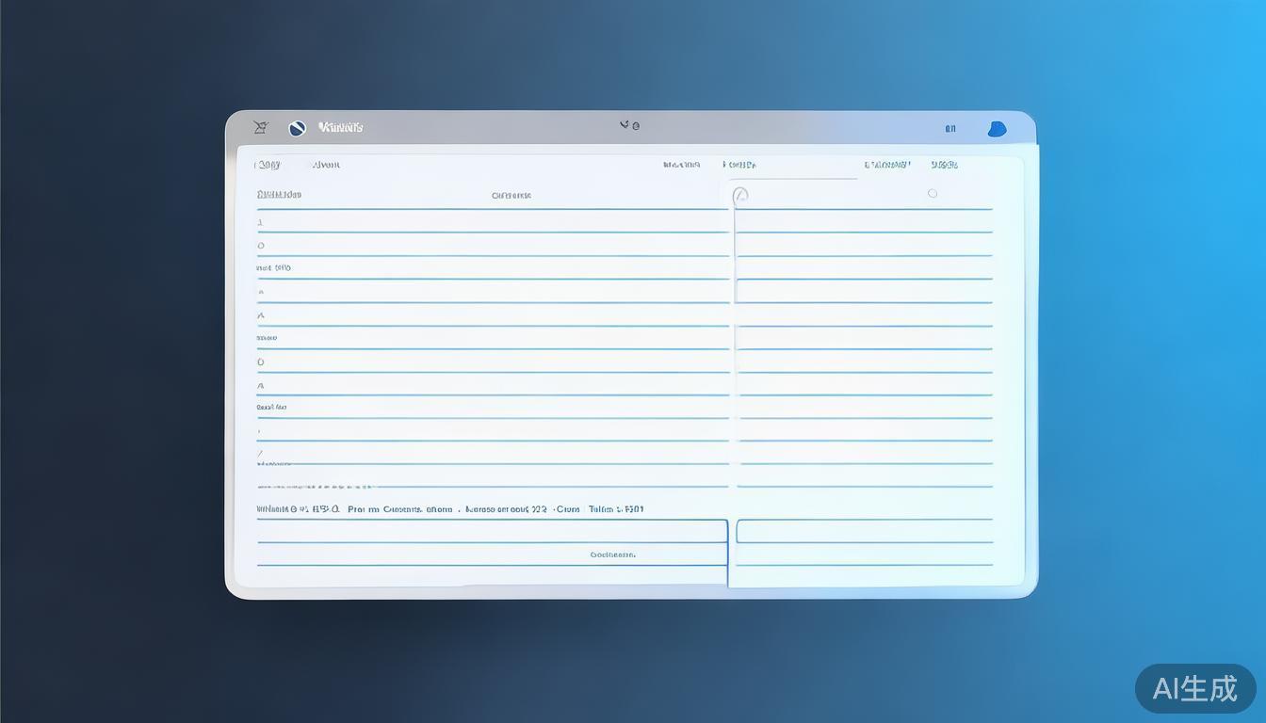Click the slash icon in the bottom list row
Image resolution: width=1266 pixels, height=723 pixels.
click(x=260, y=453)
